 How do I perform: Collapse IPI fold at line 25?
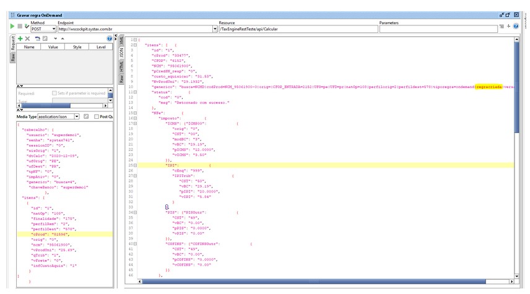[135, 165]
